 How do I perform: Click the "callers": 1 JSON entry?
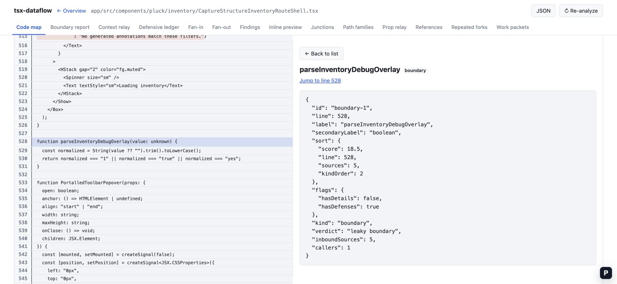click(x=331, y=248)
